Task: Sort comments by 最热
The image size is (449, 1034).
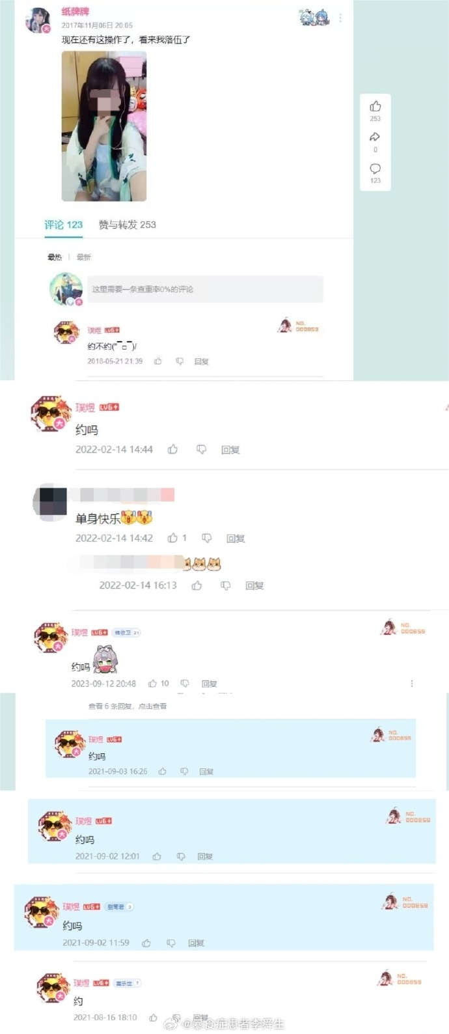Action: (x=55, y=257)
